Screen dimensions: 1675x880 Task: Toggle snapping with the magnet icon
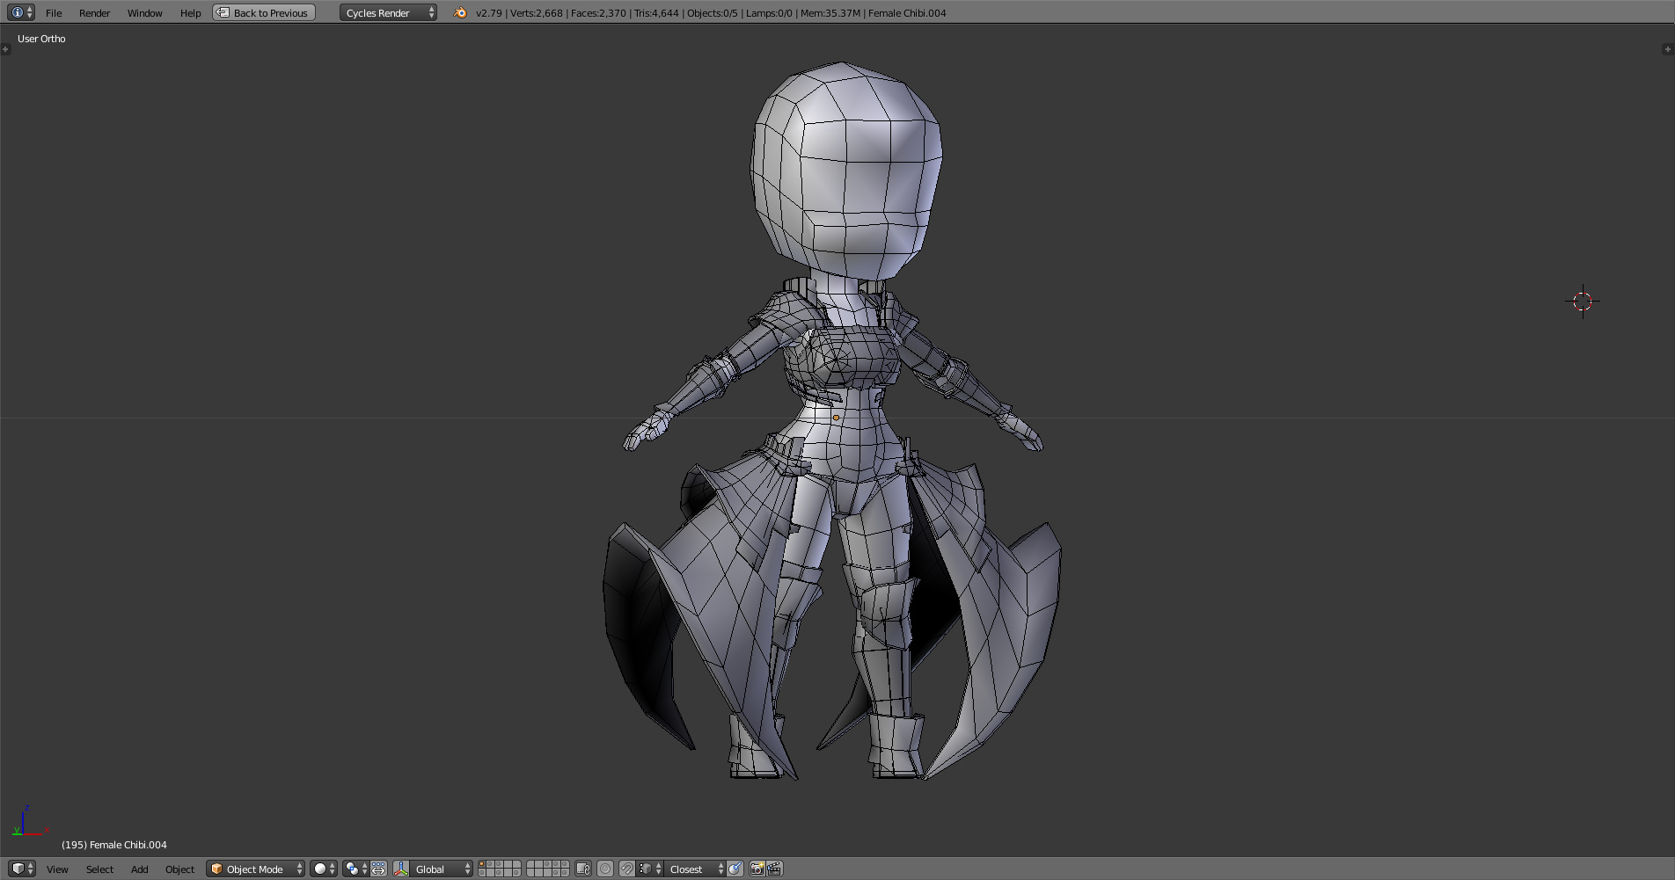[x=627, y=869]
